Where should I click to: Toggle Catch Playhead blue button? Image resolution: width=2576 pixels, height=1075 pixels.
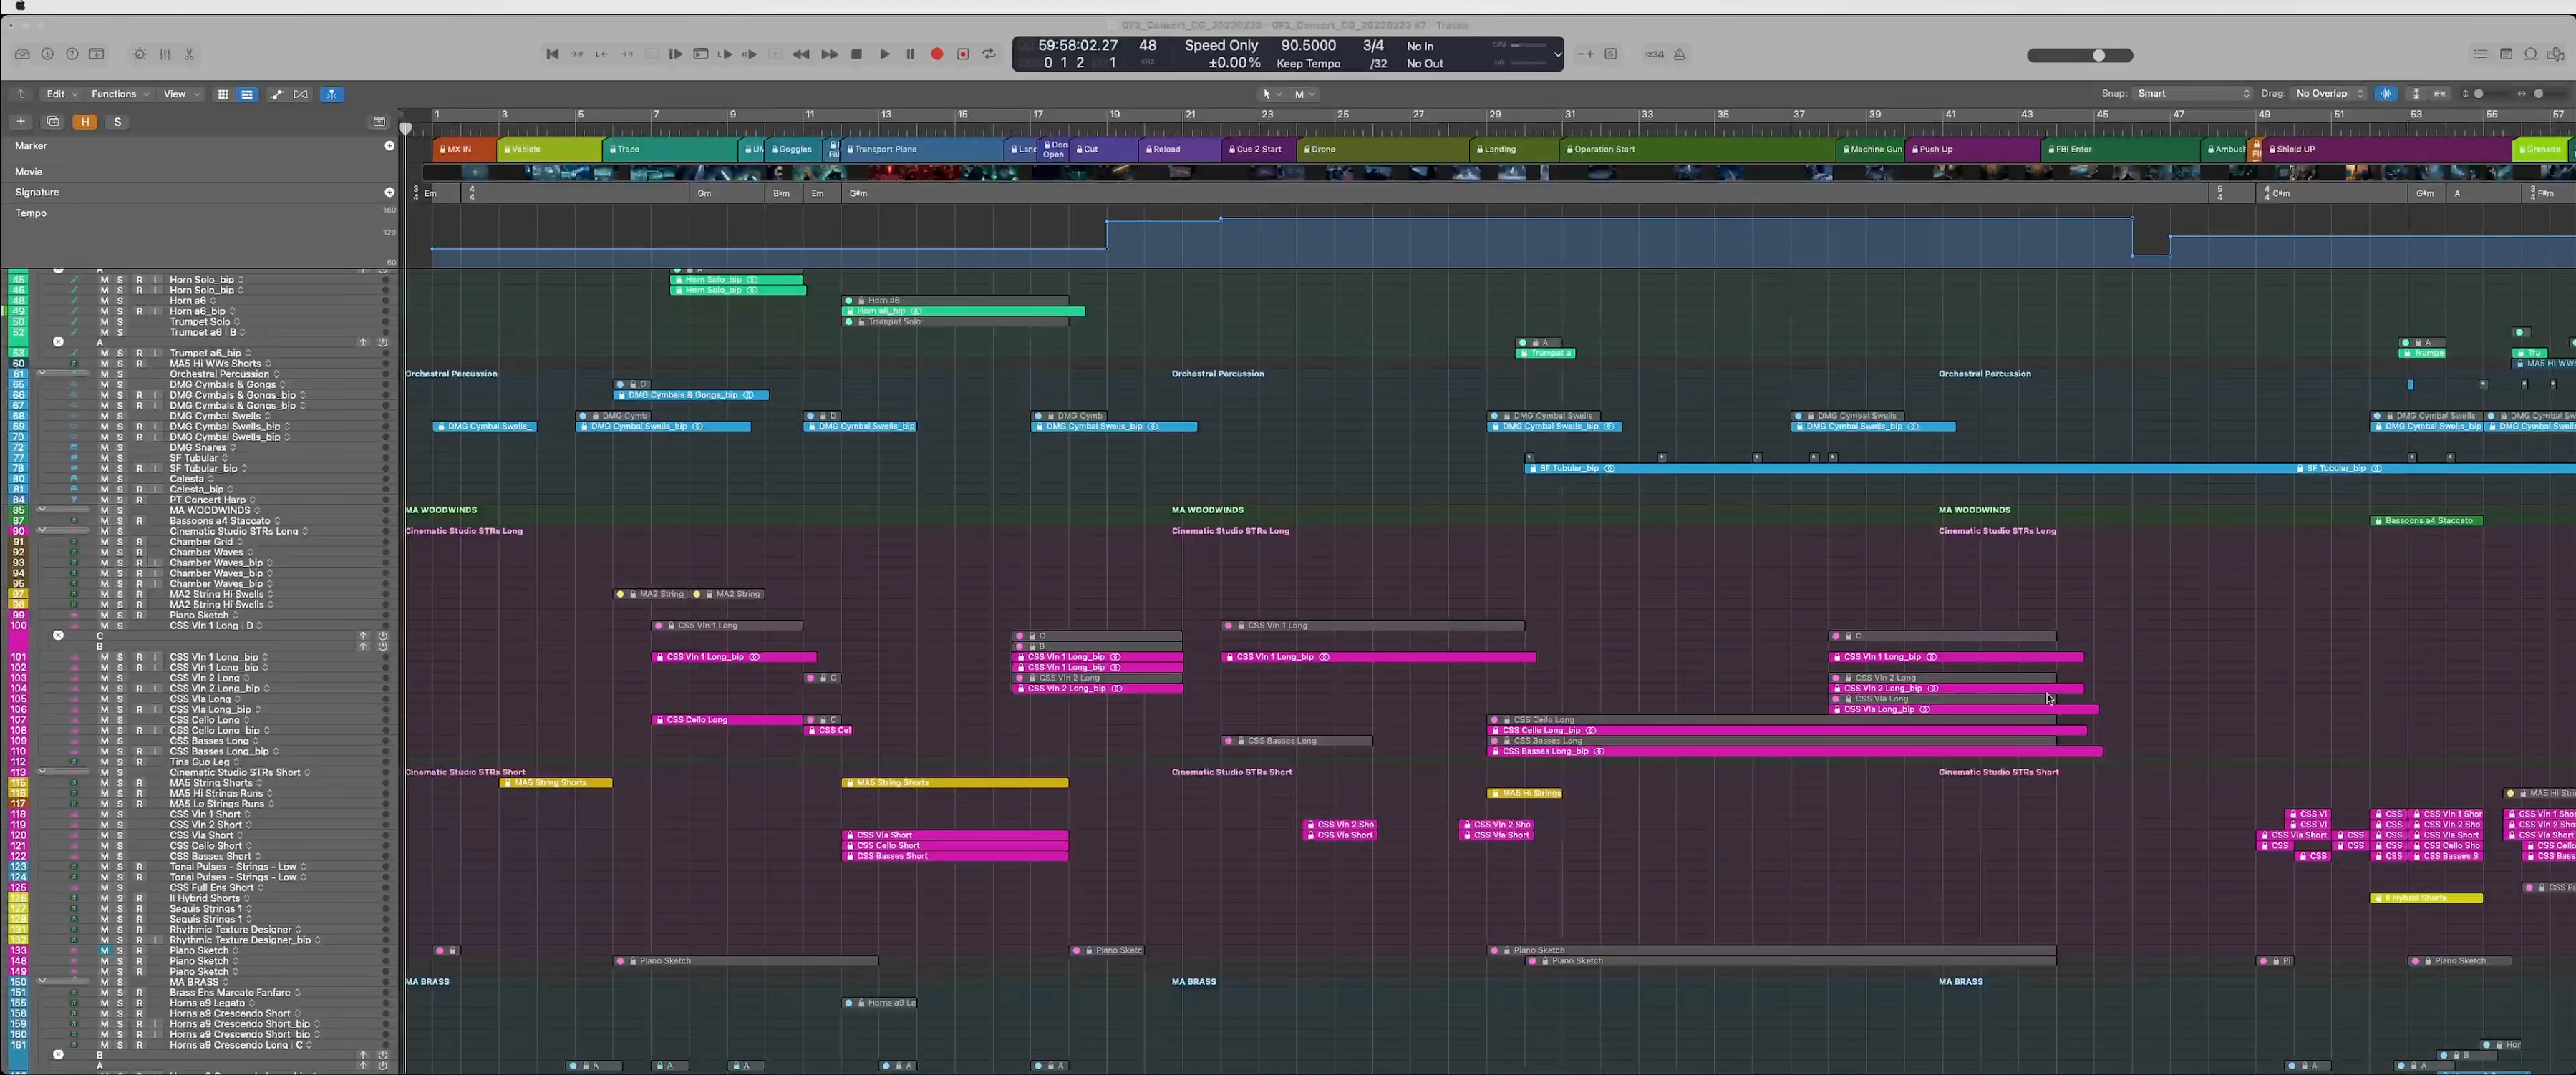pyautogui.click(x=332, y=94)
